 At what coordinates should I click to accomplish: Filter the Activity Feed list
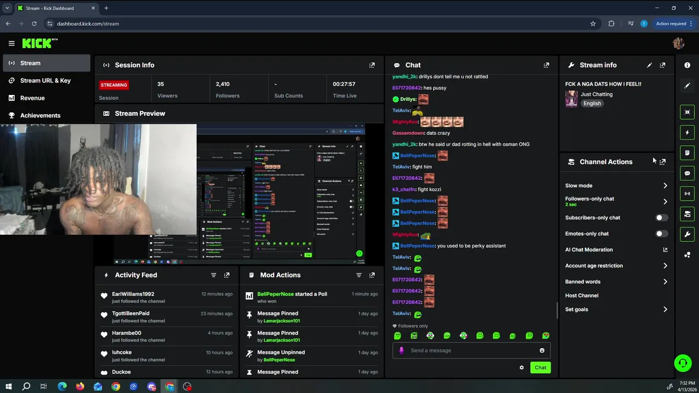click(x=214, y=275)
